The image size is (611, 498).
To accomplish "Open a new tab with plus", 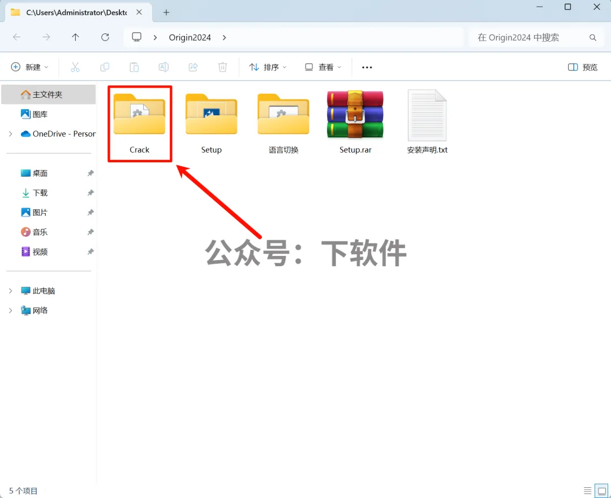I will [166, 12].
